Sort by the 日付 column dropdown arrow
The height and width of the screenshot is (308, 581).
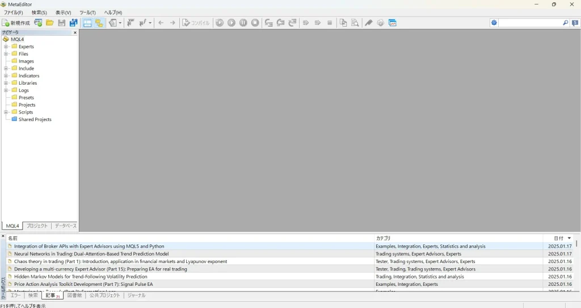pos(570,238)
